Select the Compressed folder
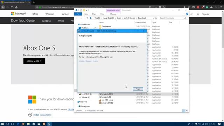The image size is (224, 126). 106,27
